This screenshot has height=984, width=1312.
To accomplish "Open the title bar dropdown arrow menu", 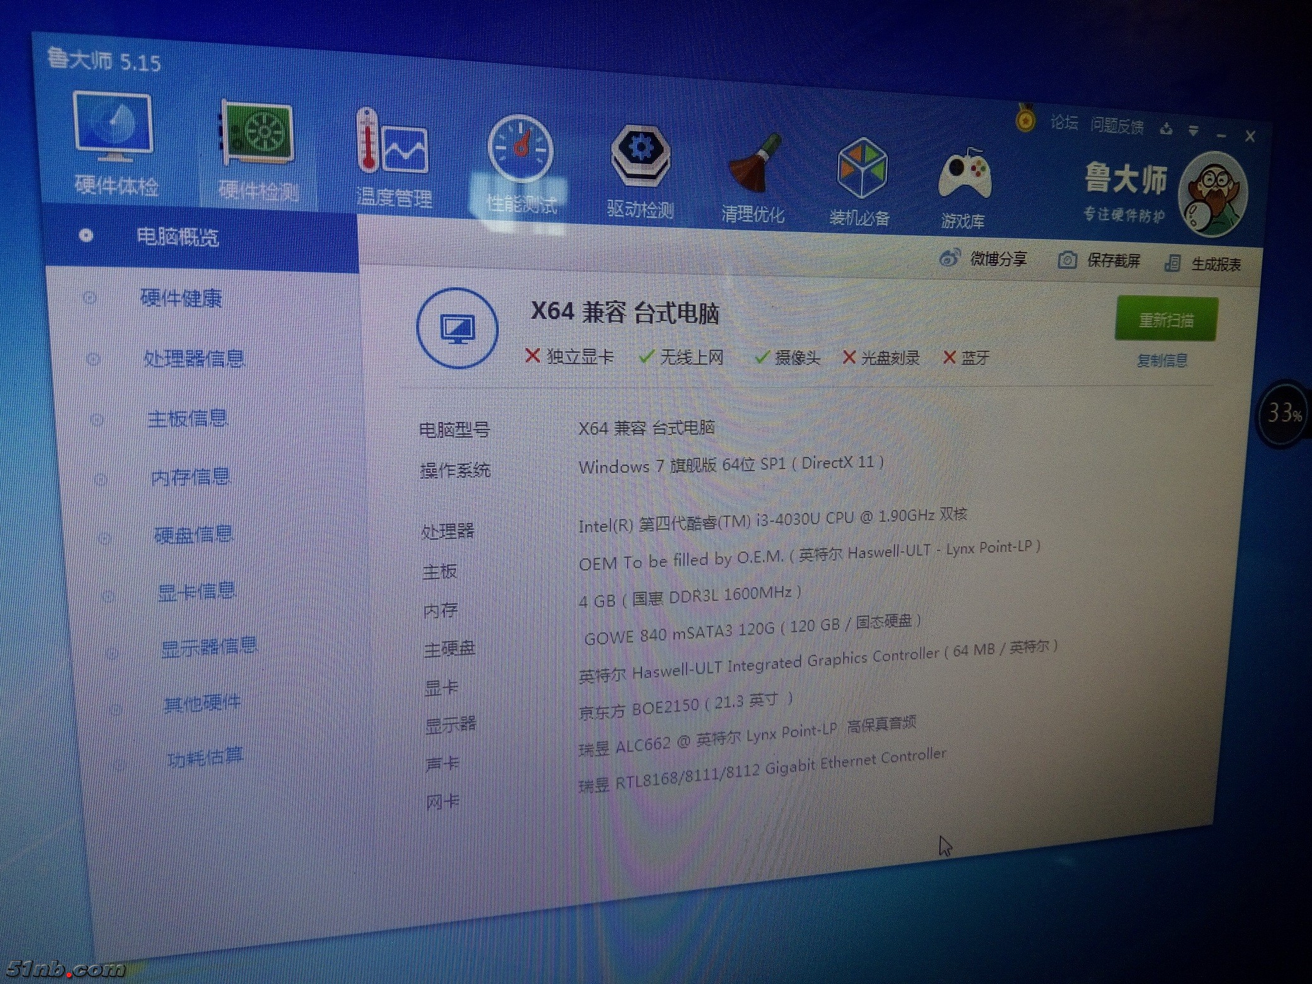I will tap(1193, 132).
